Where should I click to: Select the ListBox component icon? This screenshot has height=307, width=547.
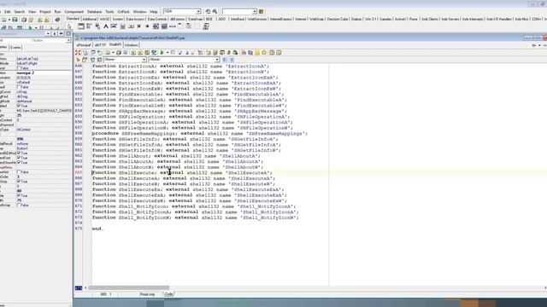[156, 26]
